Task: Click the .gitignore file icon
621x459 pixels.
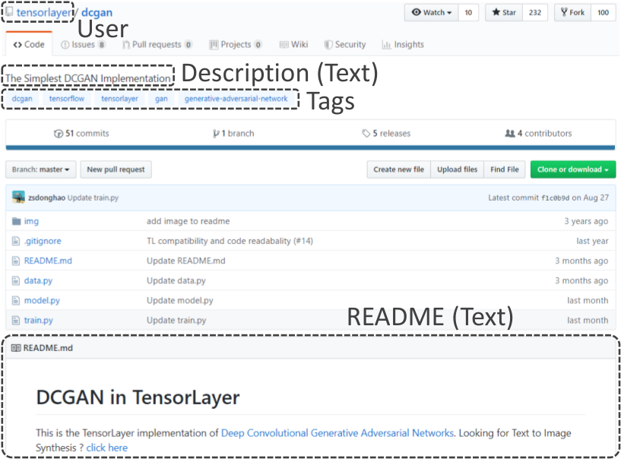Action: coord(16,241)
